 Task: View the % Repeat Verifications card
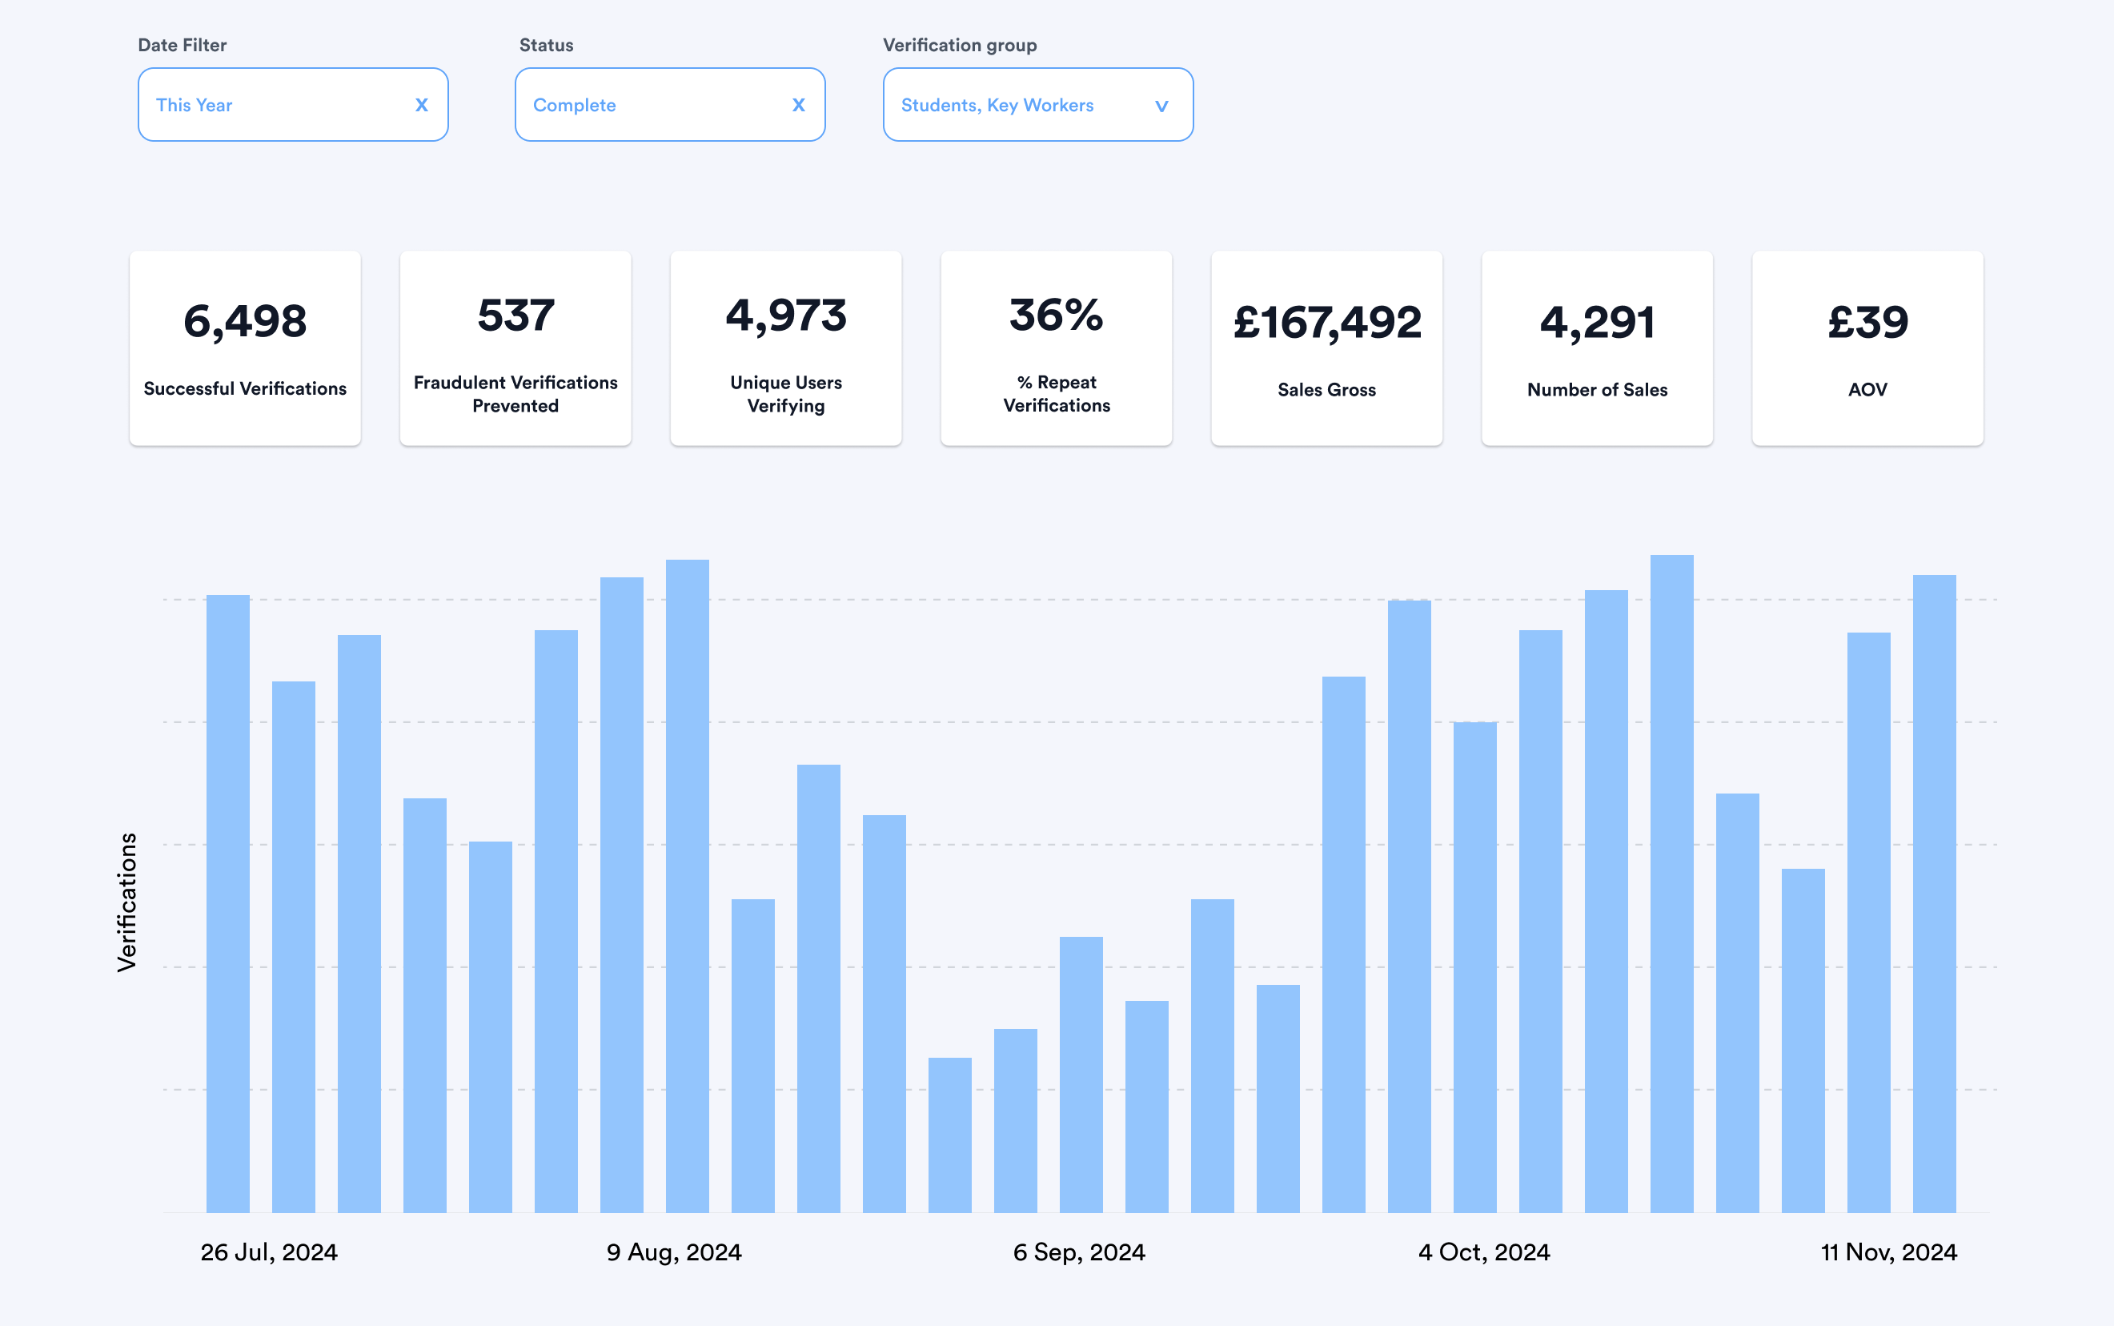point(1056,349)
